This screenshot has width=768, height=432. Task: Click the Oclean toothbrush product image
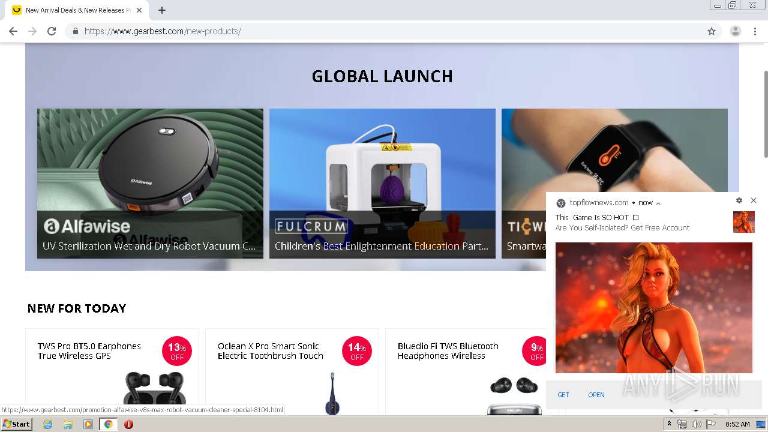coord(332,393)
